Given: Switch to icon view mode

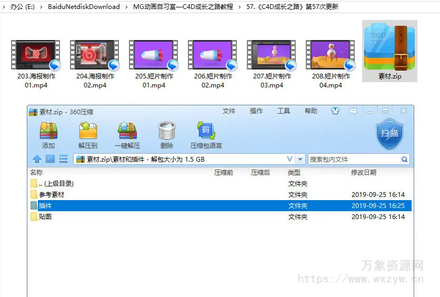Looking at the screenshot, I should (x=50, y=159).
